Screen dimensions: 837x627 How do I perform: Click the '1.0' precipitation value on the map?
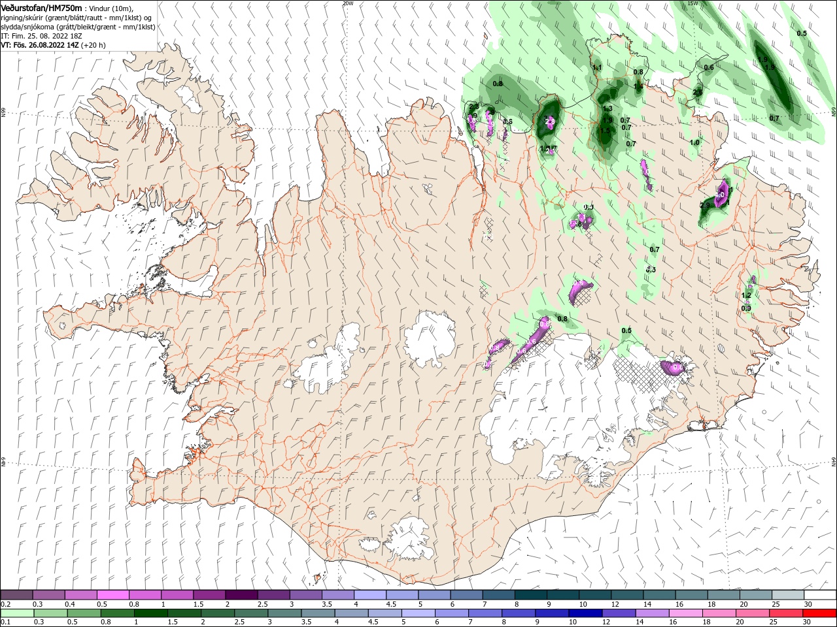[x=694, y=142]
